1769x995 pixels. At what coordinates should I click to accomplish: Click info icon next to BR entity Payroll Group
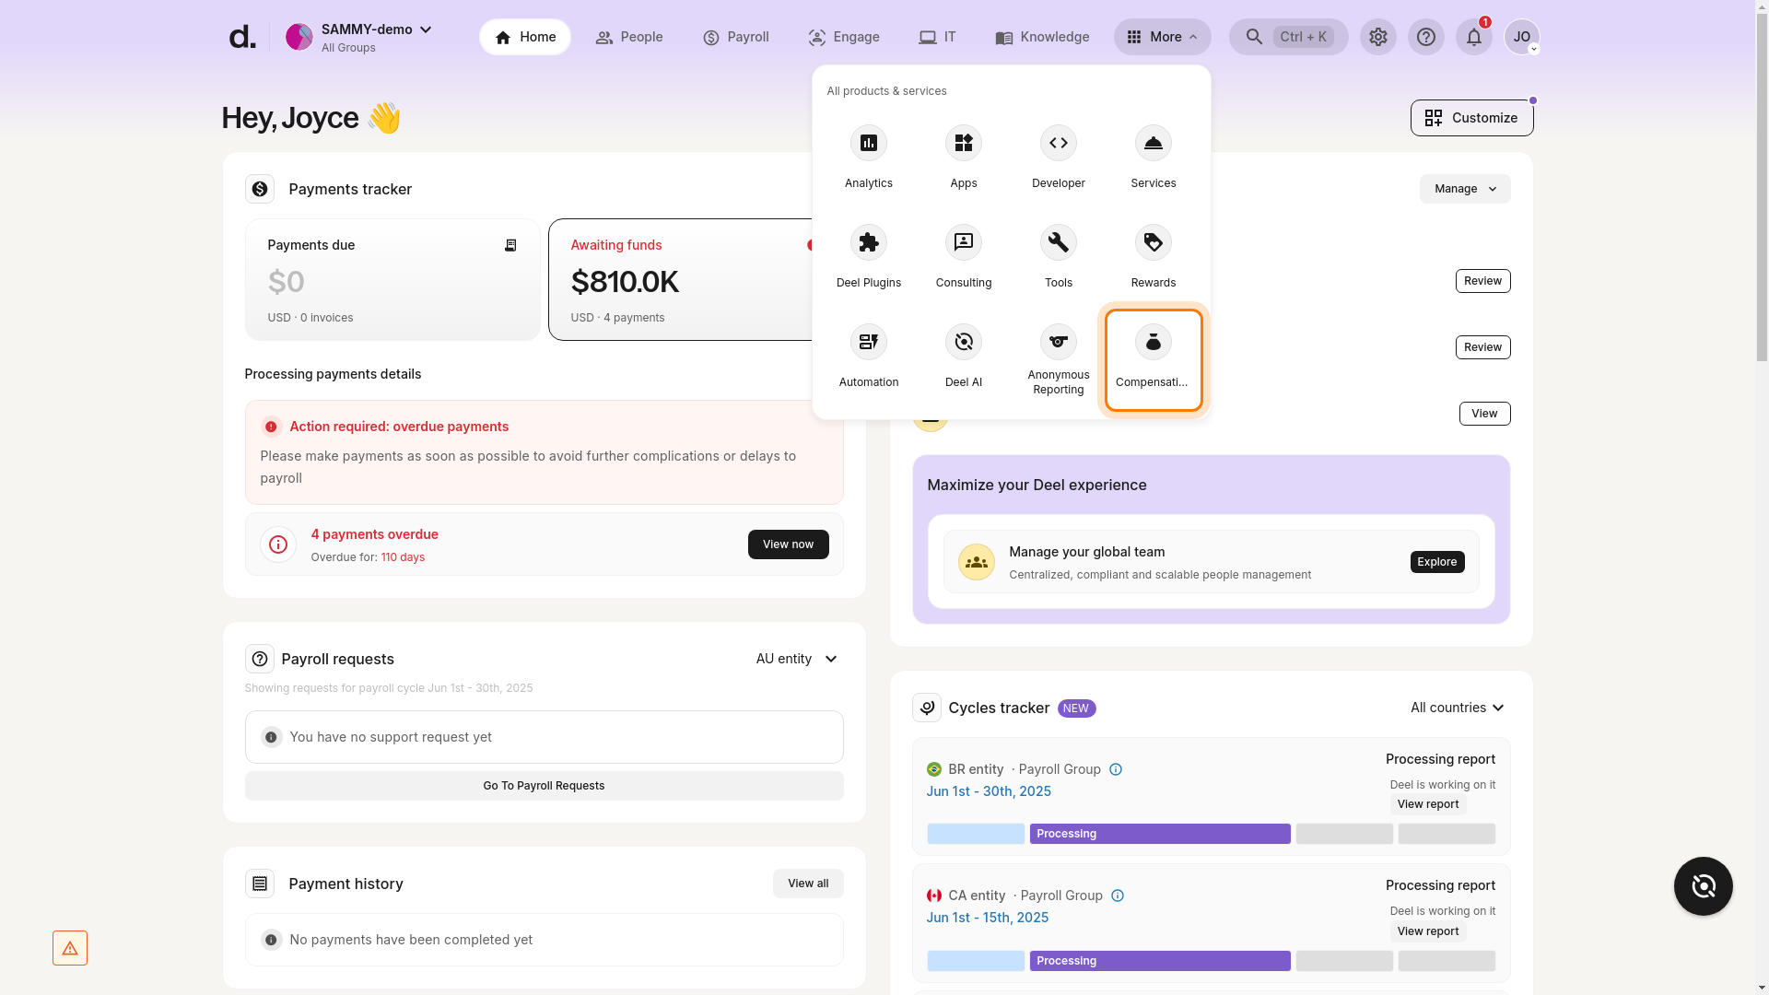(1115, 769)
